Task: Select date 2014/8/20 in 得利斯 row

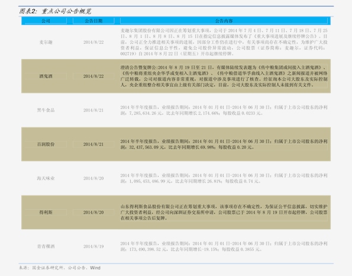Action: tap(93, 212)
